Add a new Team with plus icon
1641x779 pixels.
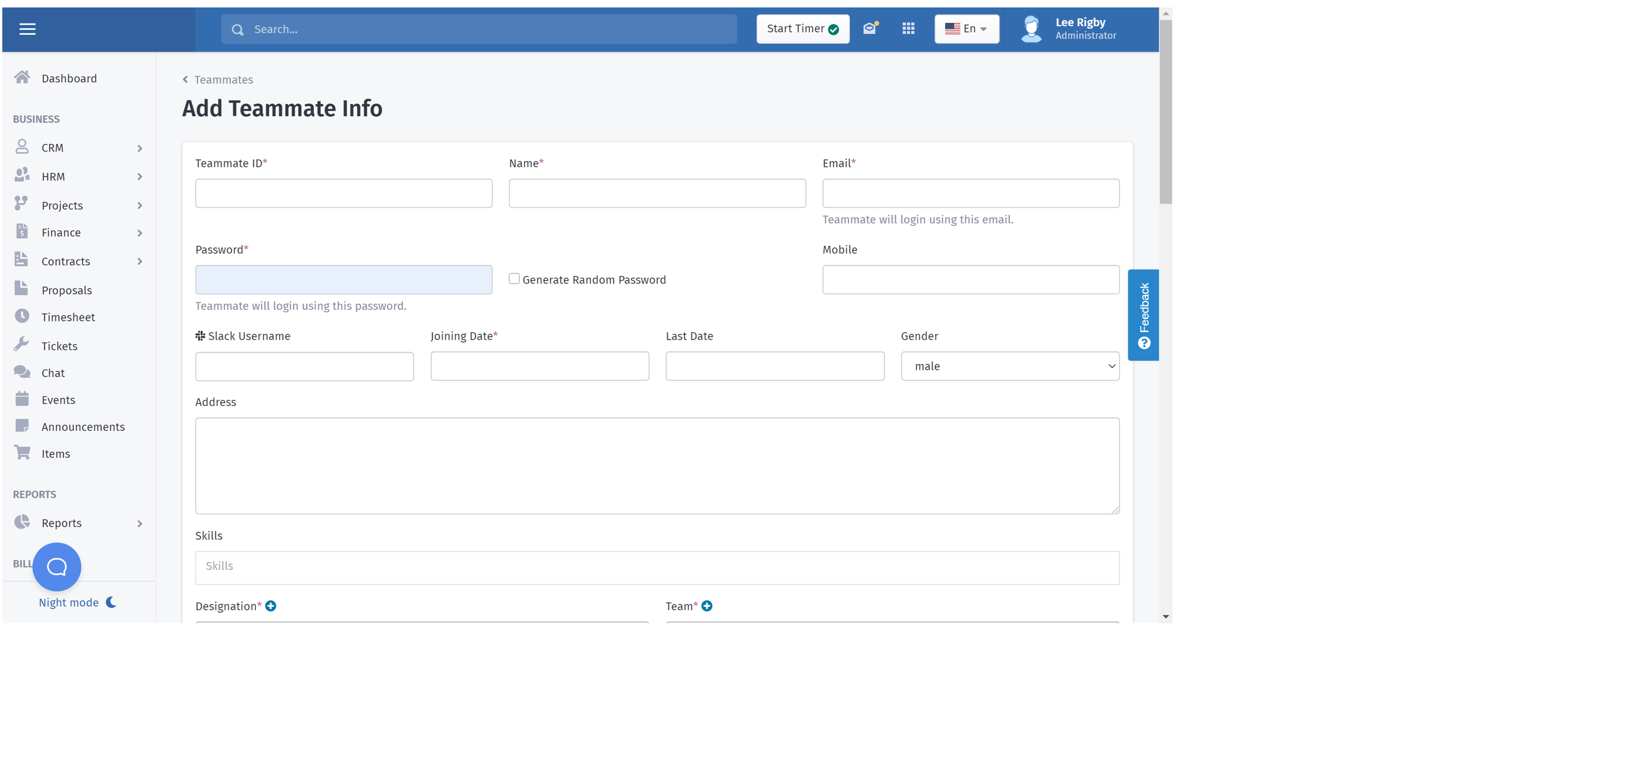(x=706, y=606)
